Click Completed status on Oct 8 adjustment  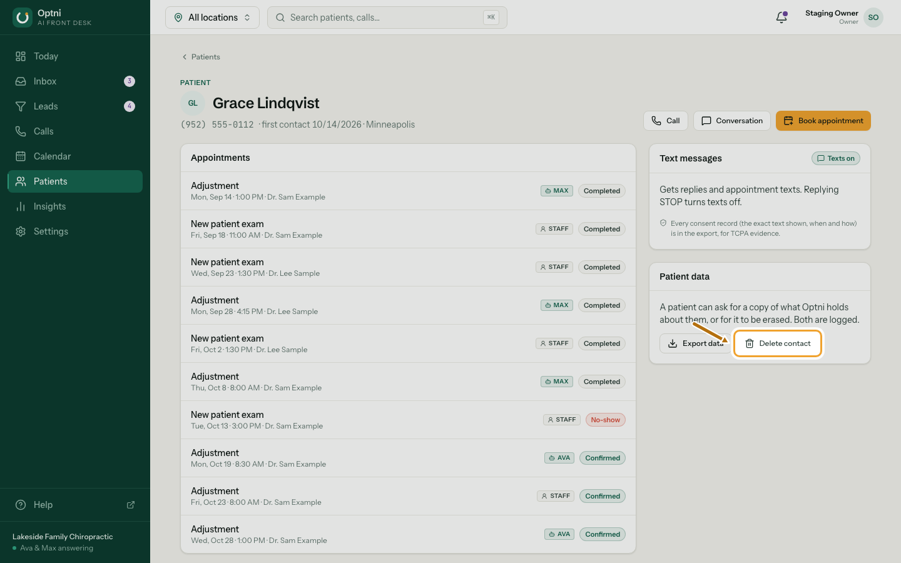click(x=602, y=382)
